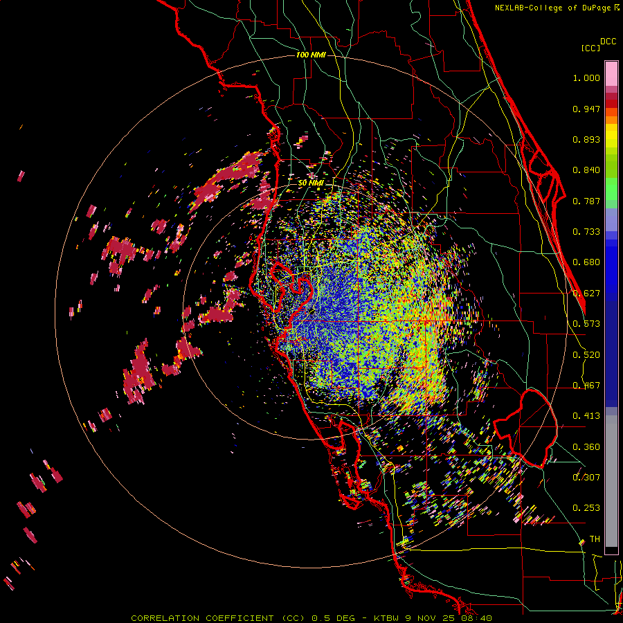Select the DCC label above the color bar
623x623 pixels.
[x=608, y=42]
